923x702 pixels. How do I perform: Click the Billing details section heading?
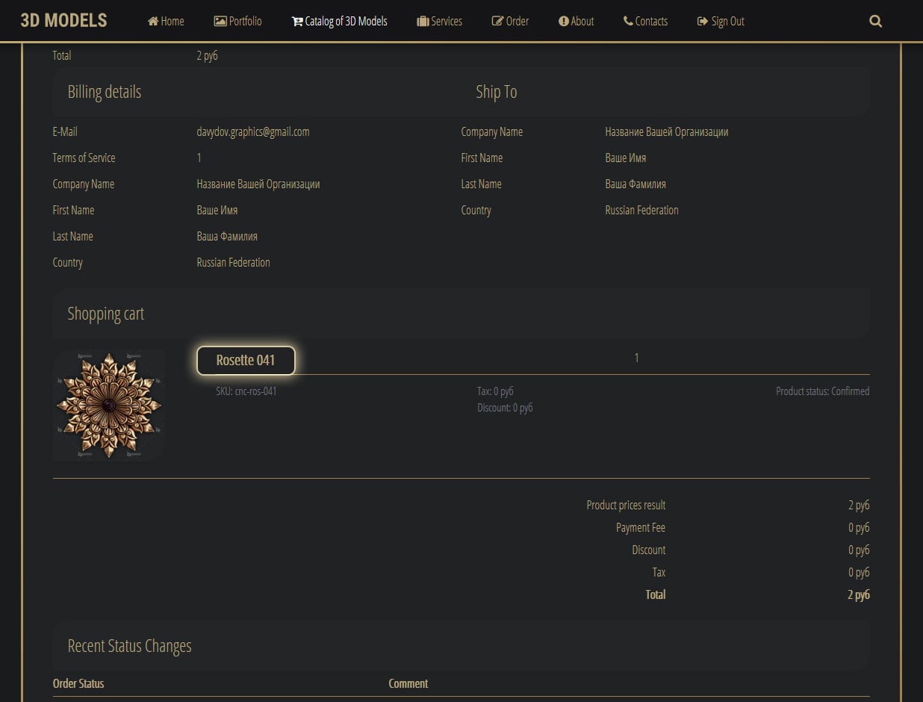[x=104, y=92]
